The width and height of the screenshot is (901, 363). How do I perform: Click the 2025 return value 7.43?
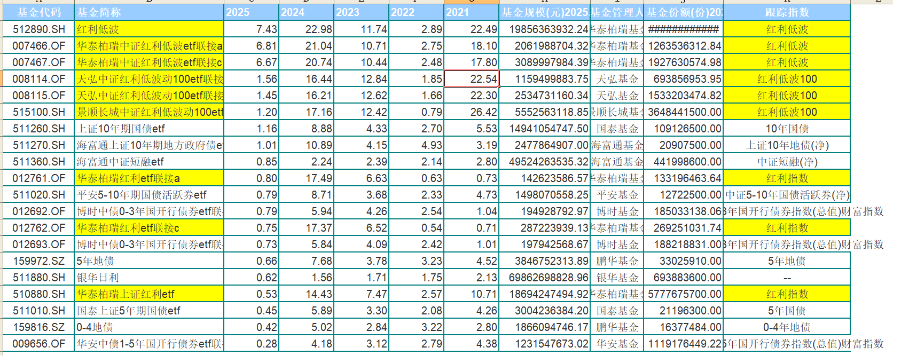pyautogui.click(x=252, y=29)
